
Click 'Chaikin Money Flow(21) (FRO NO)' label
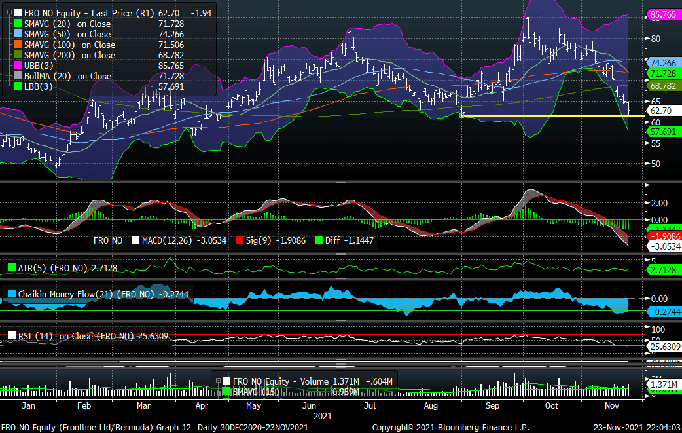[86, 294]
